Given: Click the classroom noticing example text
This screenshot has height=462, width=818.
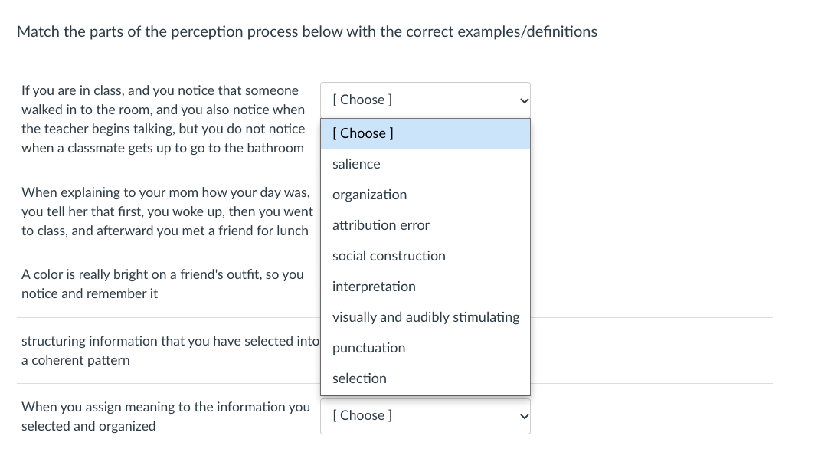Looking at the screenshot, I should [162, 119].
